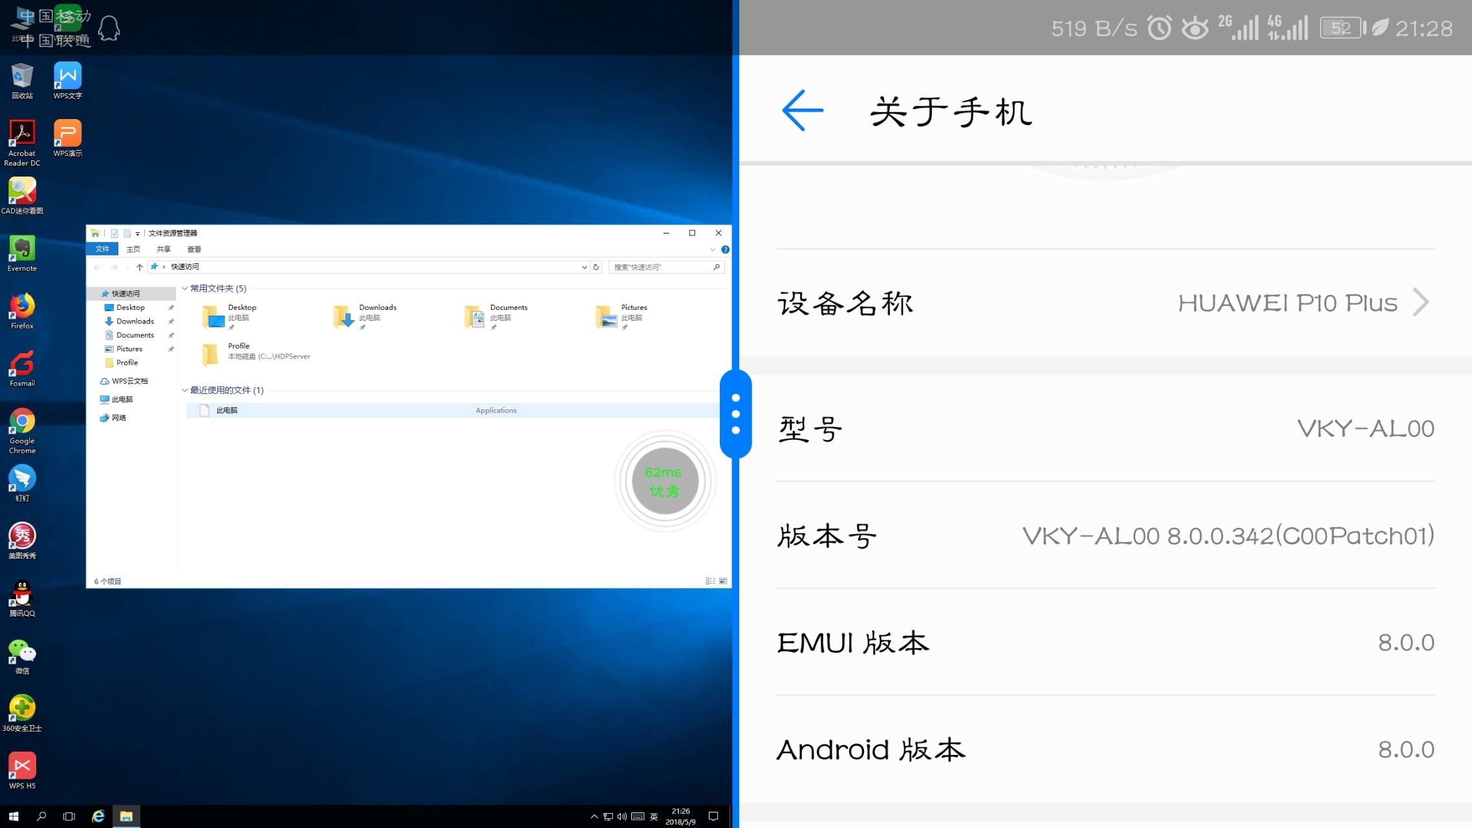
Task: Open the quick access toolbar dropdown arrow
Action: (138, 234)
